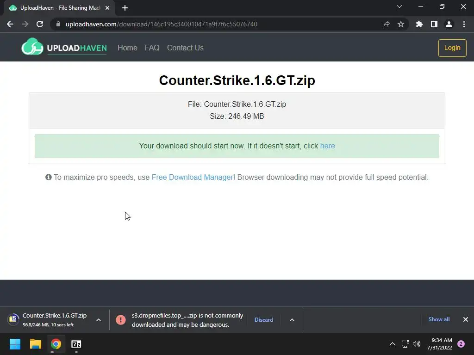Share this page via address bar icon
The height and width of the screenshot is (355, 474).
(x=386, y=24)
